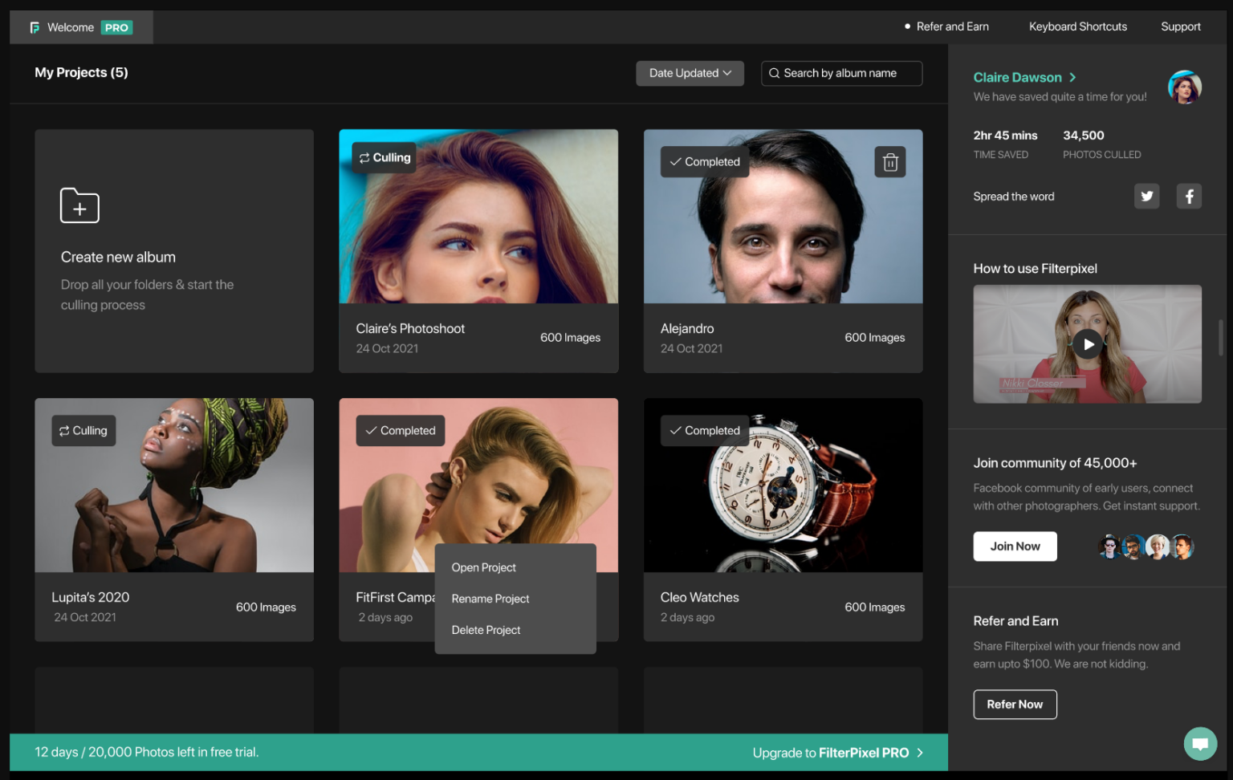Click the Join Now button

point(1015,546)
